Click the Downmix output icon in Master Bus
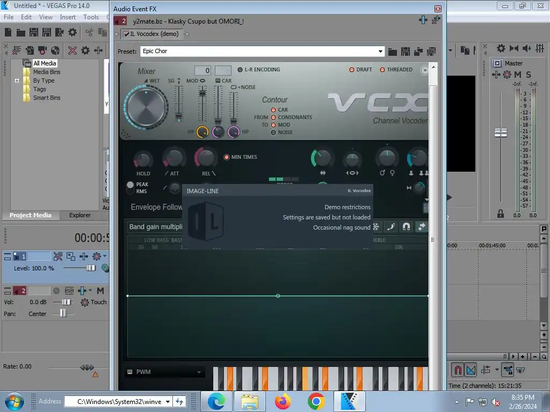The width and height of the screenshot is (550, 412). (x=514, y=48)
